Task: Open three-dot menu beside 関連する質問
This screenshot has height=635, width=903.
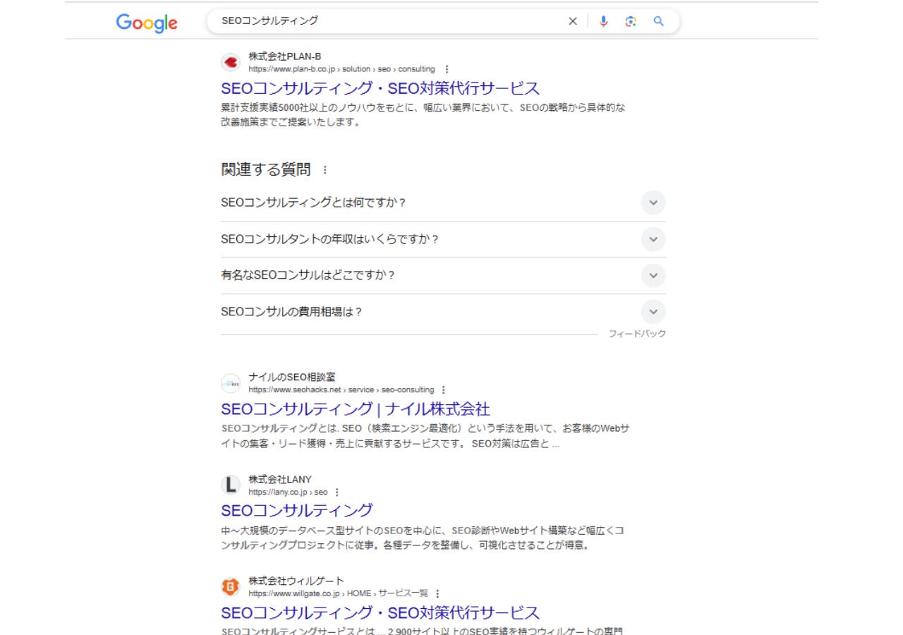Action: (x=325, y=170)
